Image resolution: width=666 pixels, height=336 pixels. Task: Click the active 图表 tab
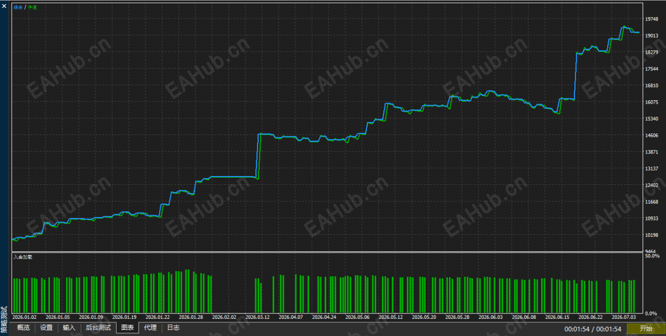pos(128,328)
